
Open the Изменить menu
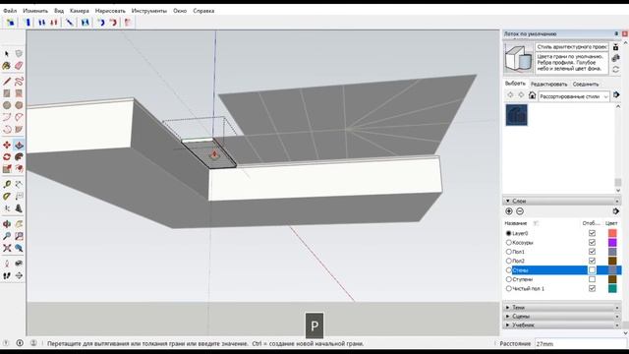[35, 11]
